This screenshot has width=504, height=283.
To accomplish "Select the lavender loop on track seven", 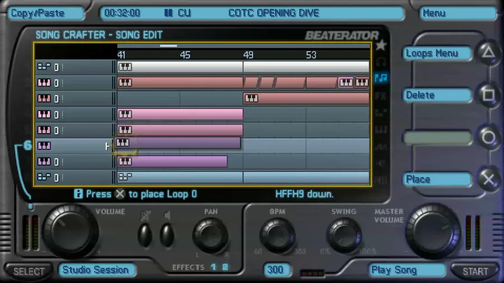I will tap(172, 162).
